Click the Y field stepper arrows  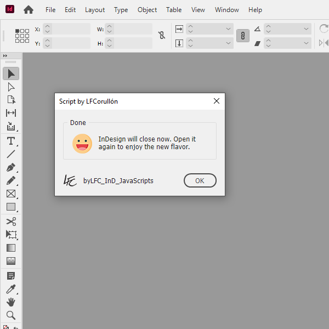point(47,43)
